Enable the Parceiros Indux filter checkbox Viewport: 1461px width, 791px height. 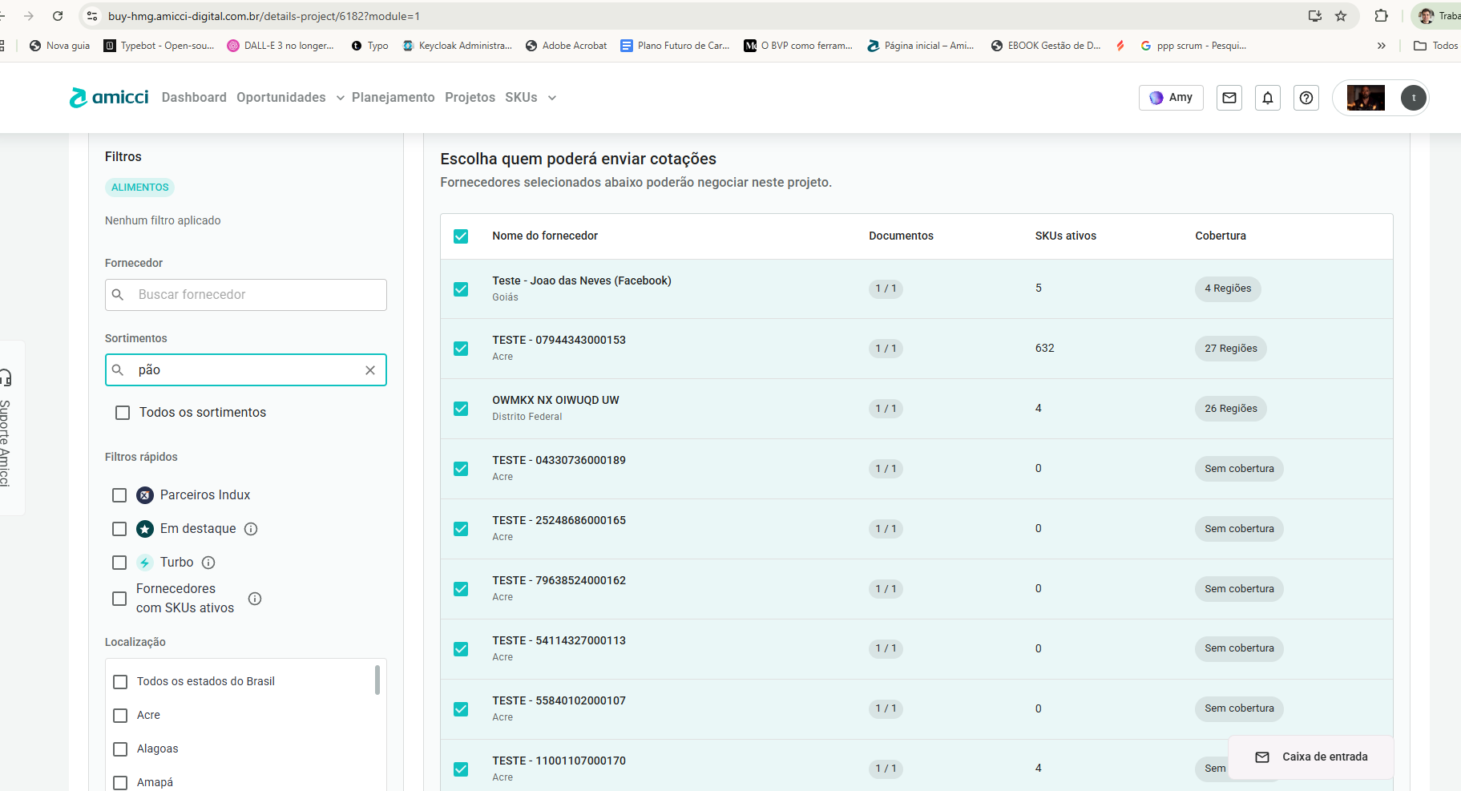(119, 495)
